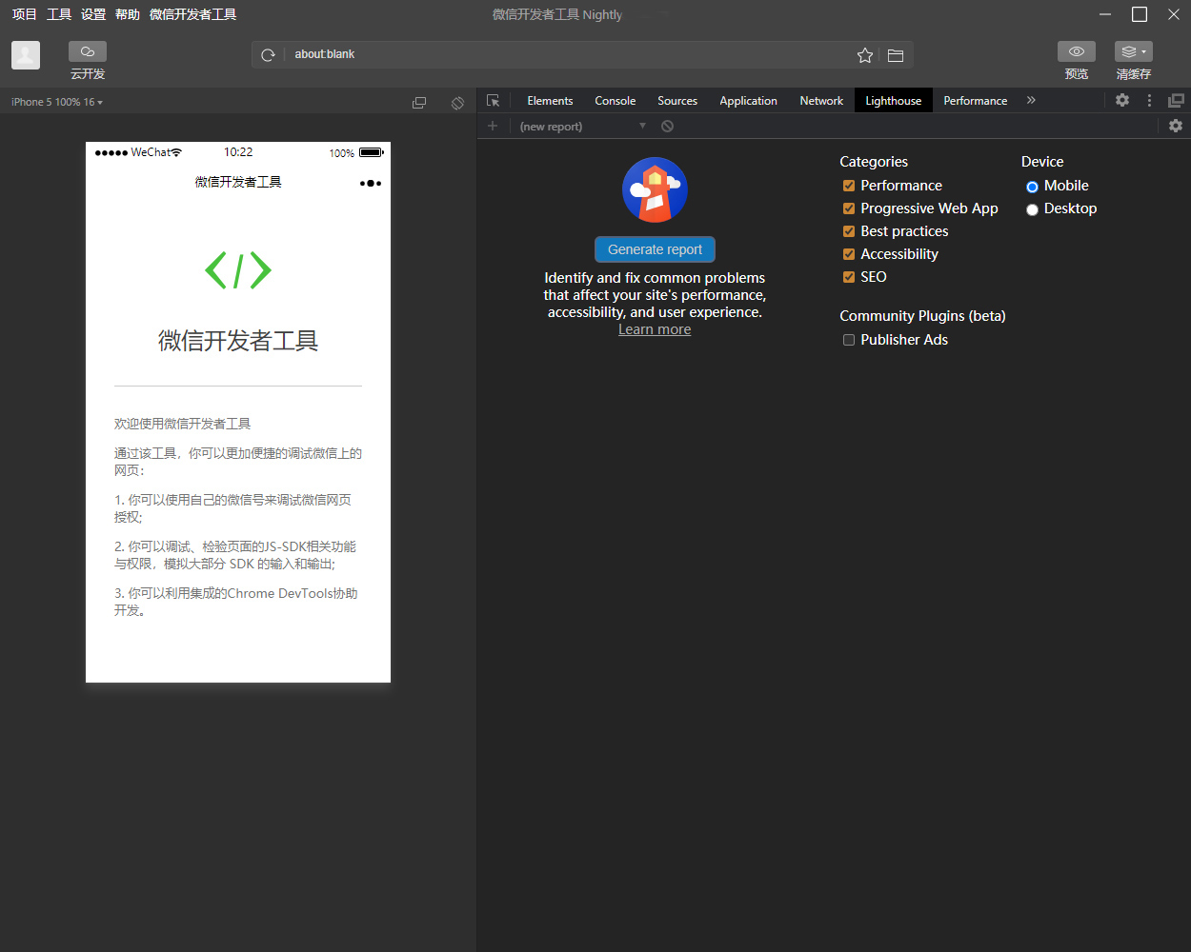The image size is (1191, 952).
Task: Open the 设置 menu
Action: (93, 14)
